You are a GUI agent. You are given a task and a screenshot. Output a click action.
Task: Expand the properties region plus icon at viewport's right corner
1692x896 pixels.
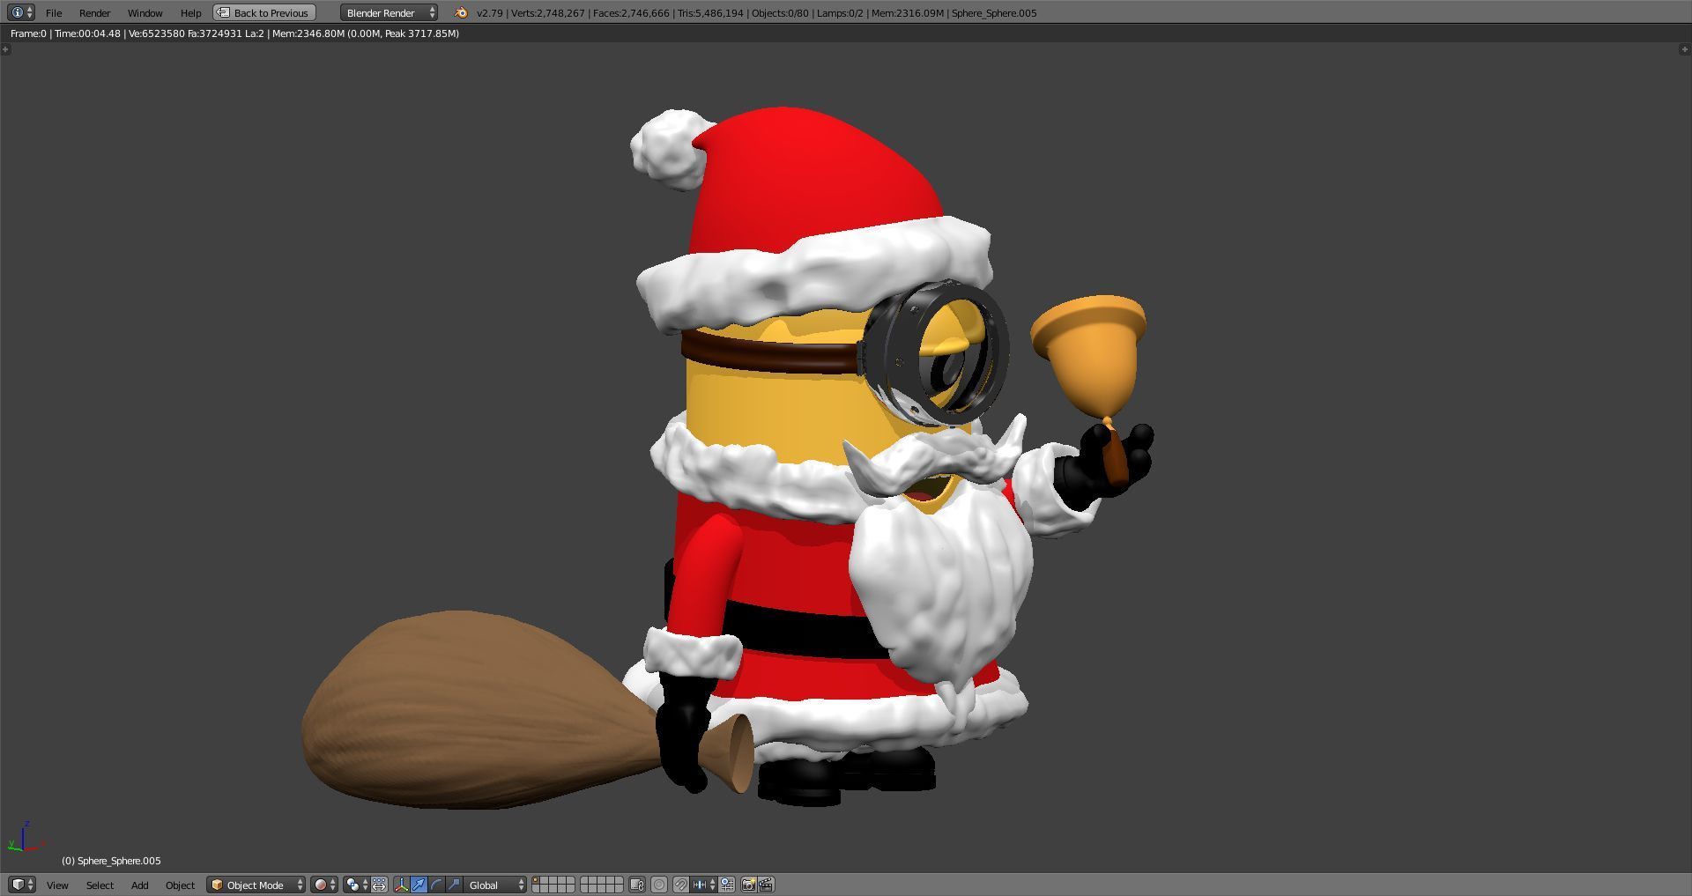tap(1685, 49)
